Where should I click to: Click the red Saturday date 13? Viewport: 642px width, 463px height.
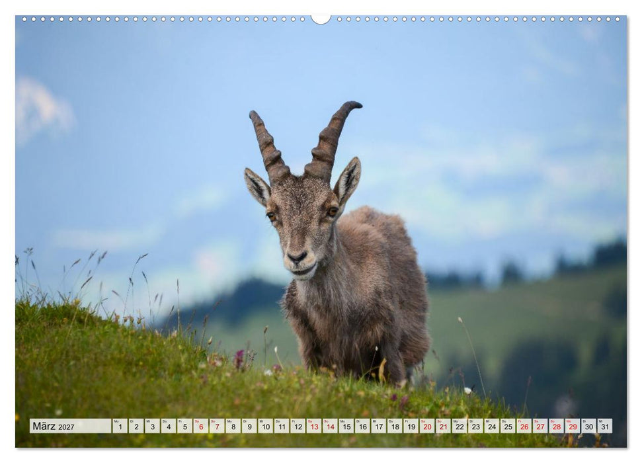click(314, 426)
